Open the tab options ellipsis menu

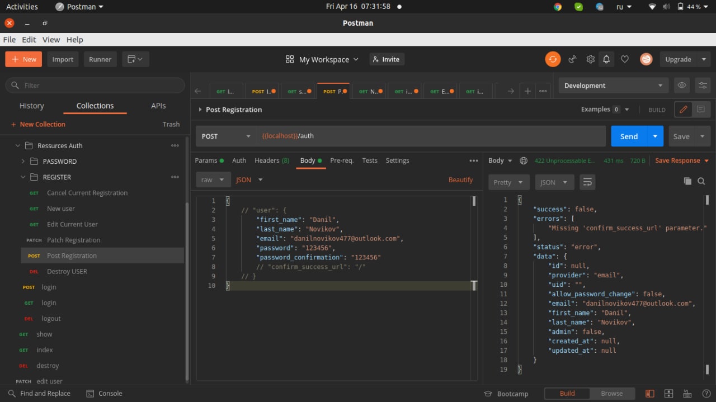[543, 91]
